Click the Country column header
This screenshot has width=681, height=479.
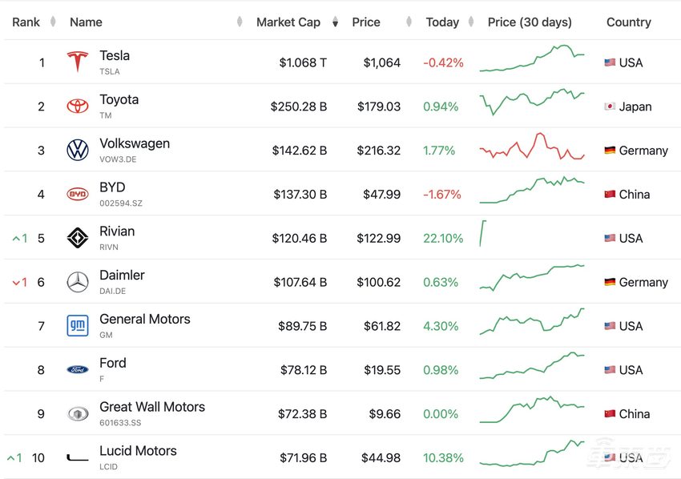[628, 22]
